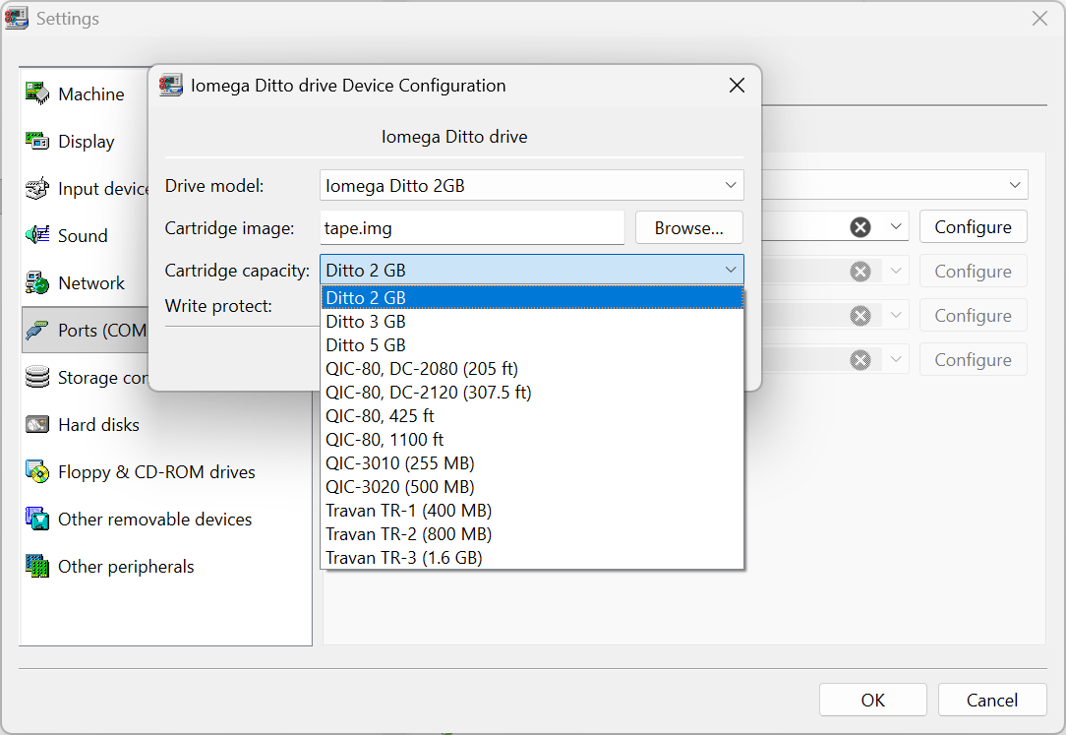Choose Ditto 3 GB cartridge capacity

tap(532, 322)
